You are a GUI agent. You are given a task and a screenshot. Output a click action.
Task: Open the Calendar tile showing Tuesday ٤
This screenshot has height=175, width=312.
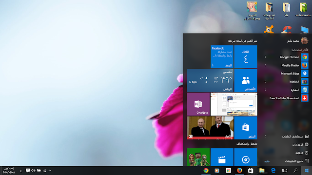pyautogui.click(x=246, y=57)
